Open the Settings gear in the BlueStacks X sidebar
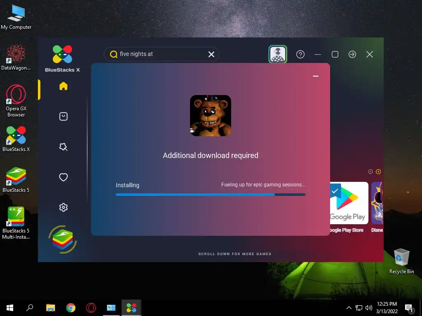 63,207
